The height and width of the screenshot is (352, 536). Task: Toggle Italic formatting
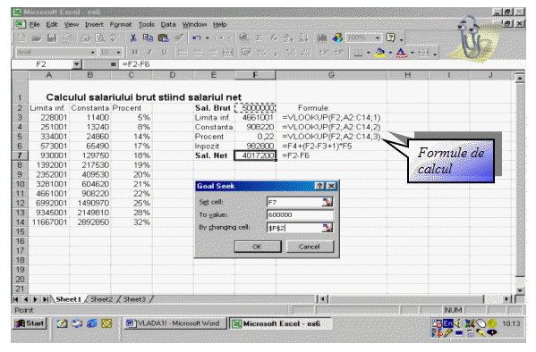tap(149, 53)
